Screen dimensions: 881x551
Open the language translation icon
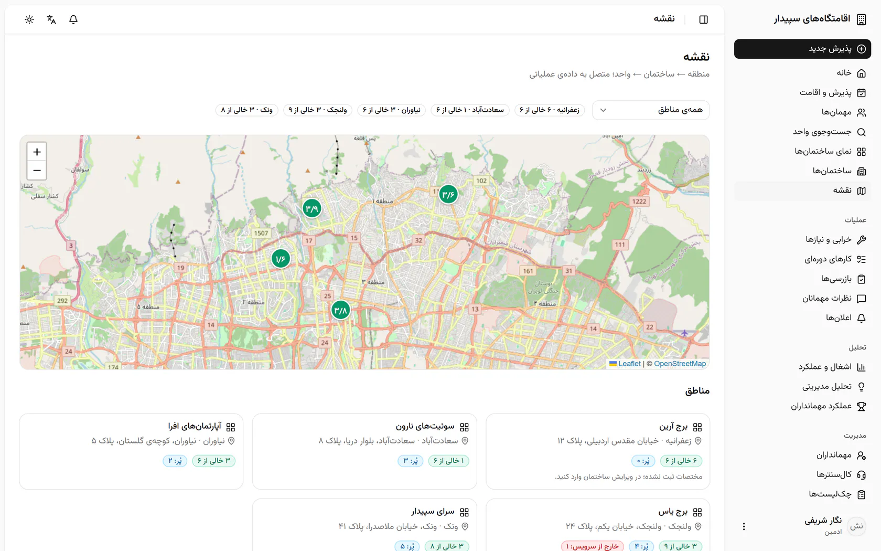pos(51,19)
